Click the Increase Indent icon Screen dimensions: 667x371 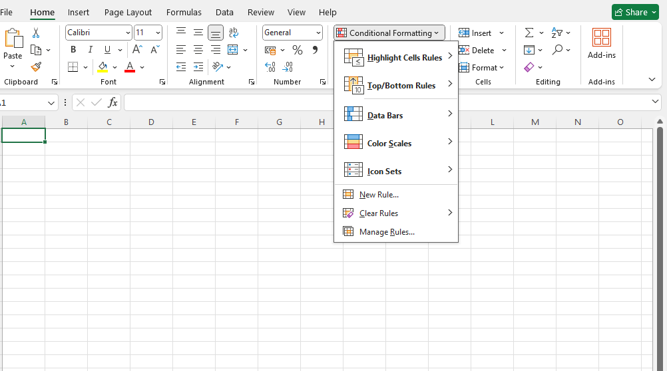[x=198, y=67]
